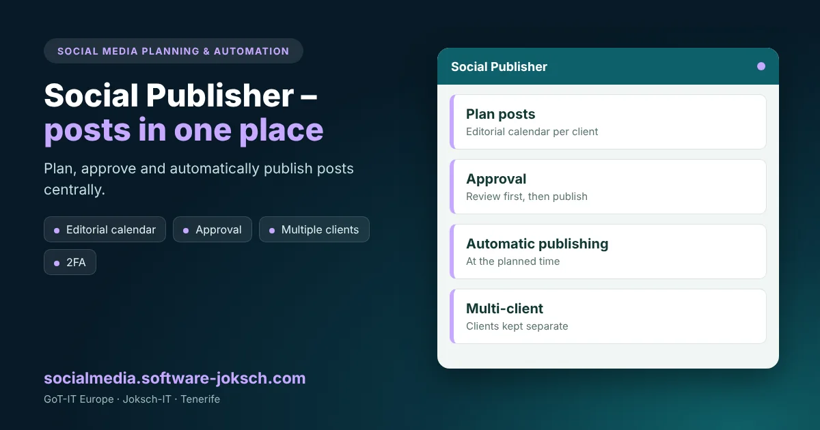Viewport: 820px width, 430px height.
Task: Click the Approval tag pill
Action: pyautogui.click(x=213, y=229)
